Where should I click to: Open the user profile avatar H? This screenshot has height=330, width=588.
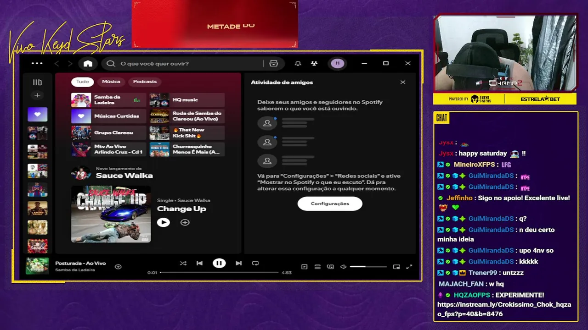click(338, 64)
